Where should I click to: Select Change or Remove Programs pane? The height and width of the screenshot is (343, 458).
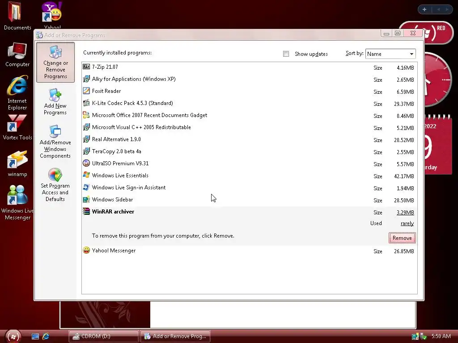pos(55,62)
